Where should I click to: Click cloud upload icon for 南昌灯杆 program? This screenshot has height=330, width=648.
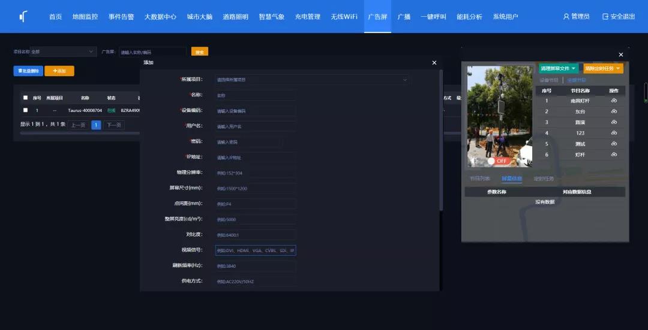613,101
